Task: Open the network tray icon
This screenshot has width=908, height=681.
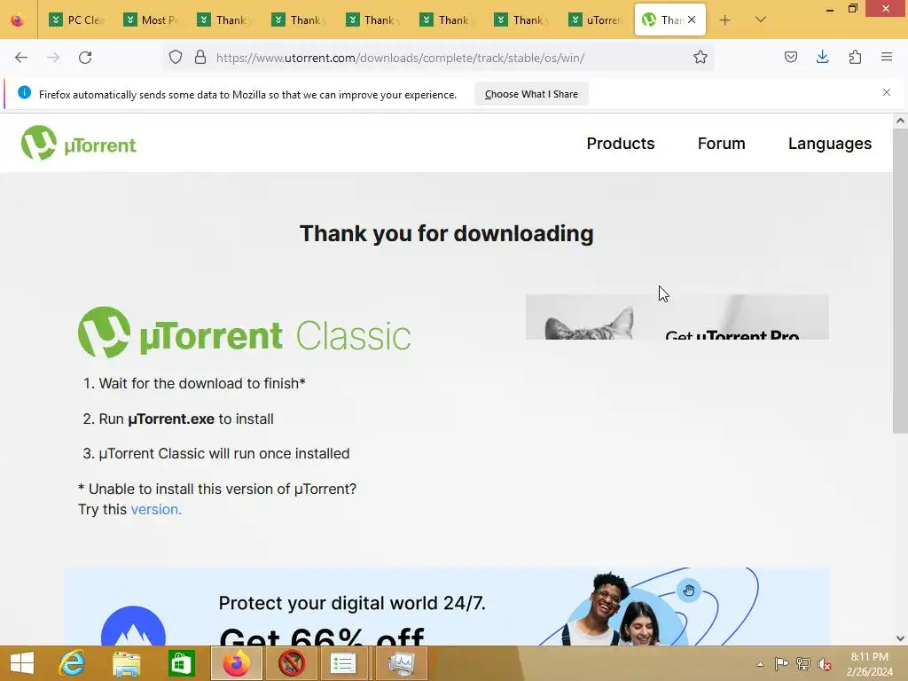Action: coord(803,663)
